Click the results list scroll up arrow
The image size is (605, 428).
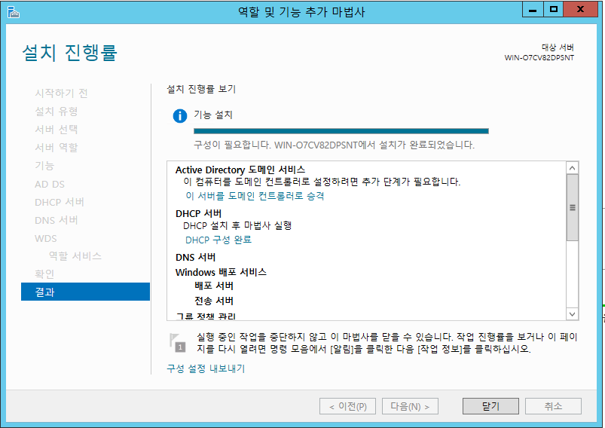pos(572,168)
